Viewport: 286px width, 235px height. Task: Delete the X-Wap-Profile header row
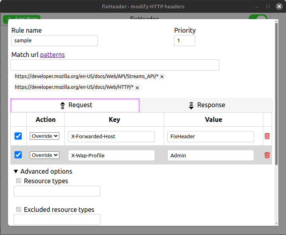(x=267, y=155)
